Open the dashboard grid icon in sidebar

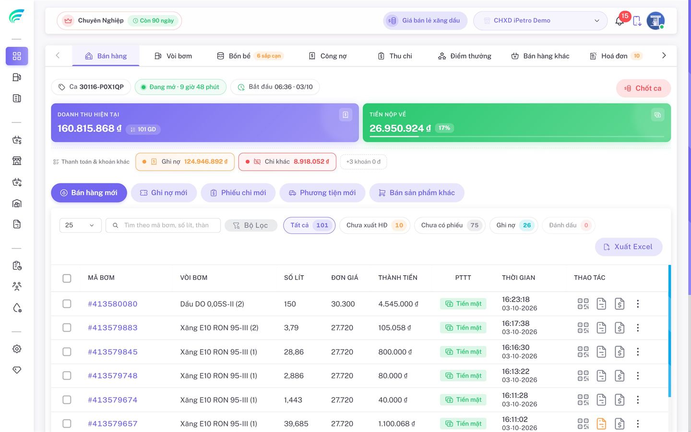click(17, 56)
